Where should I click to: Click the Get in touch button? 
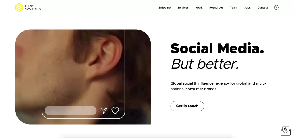pos(187,106)
